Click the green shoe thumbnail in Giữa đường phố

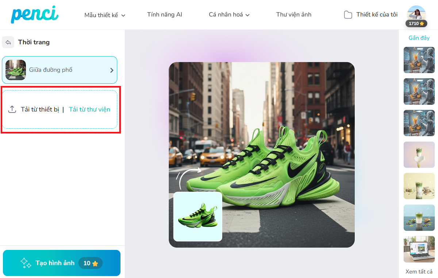[x=16, y=70]
